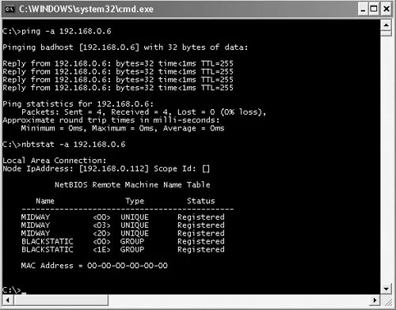Click the 'Minimum = 0ms' line
This screenshot has width=396, height=310.
pos(123,128)
